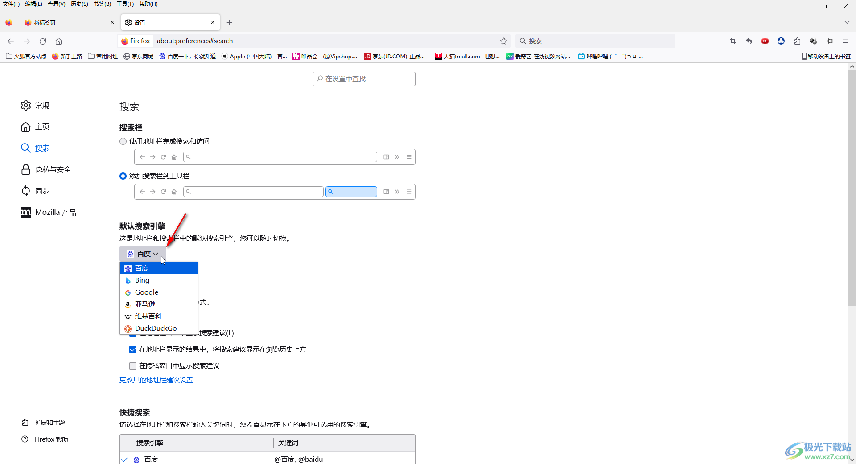
Task: Choose 维基百科 from the engine list
Action: pos(159,316)
